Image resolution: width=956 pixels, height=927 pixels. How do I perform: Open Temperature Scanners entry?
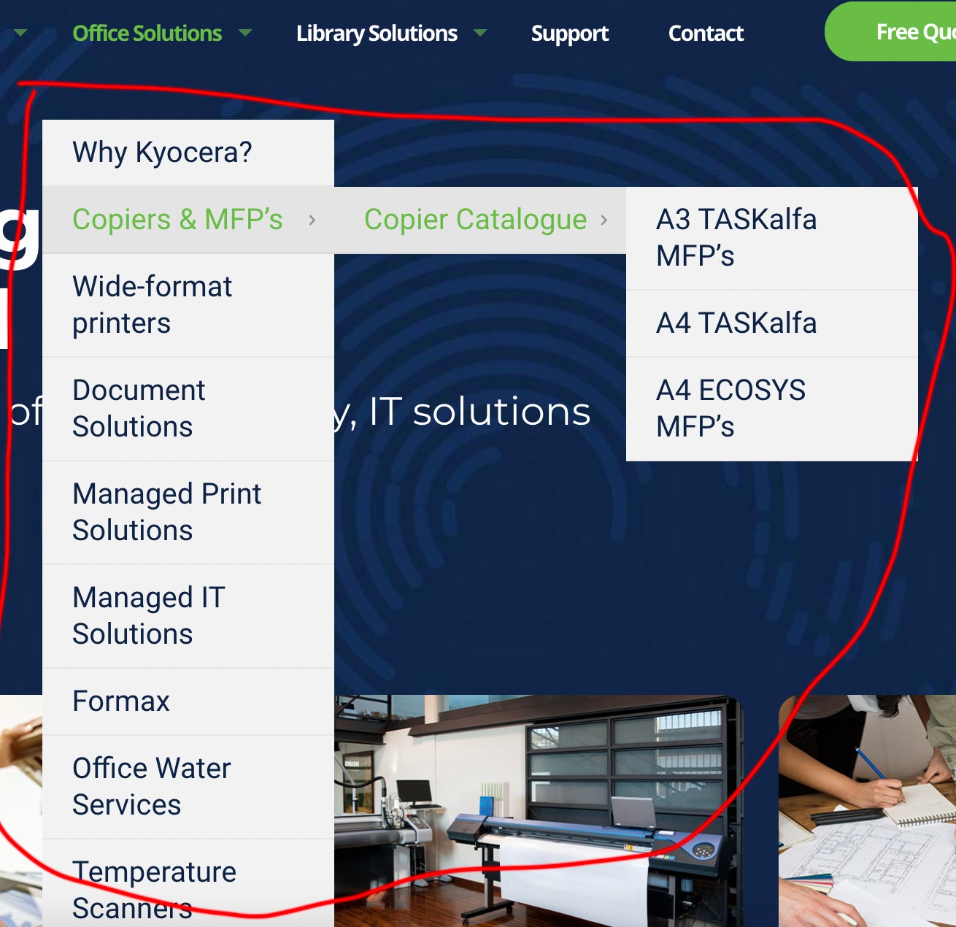pyautogui.click(x=188, y=883)
